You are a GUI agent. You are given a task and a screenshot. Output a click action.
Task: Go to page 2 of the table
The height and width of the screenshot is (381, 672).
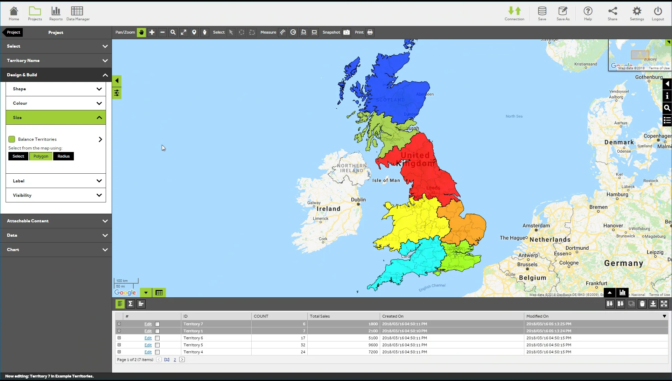175,360
